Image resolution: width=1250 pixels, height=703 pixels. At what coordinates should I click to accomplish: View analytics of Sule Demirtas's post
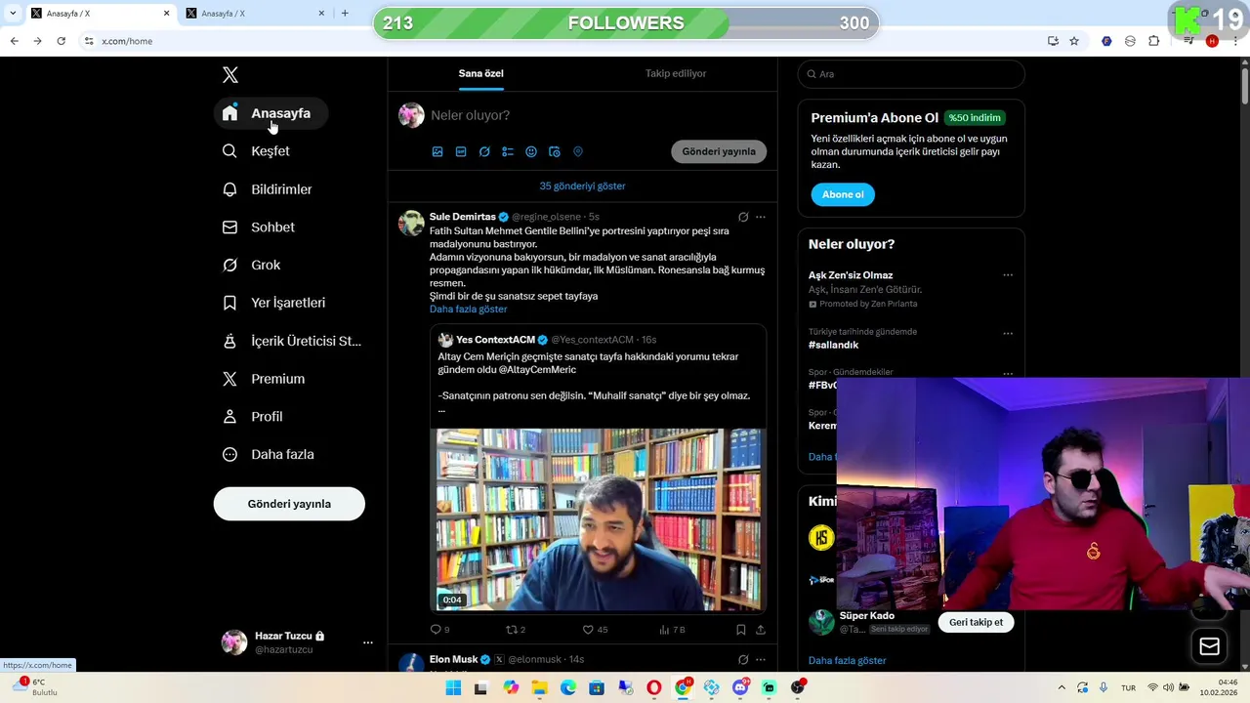tap(672, 630)
